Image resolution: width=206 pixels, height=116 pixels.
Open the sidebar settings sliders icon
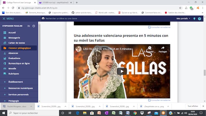click(29, 26)
